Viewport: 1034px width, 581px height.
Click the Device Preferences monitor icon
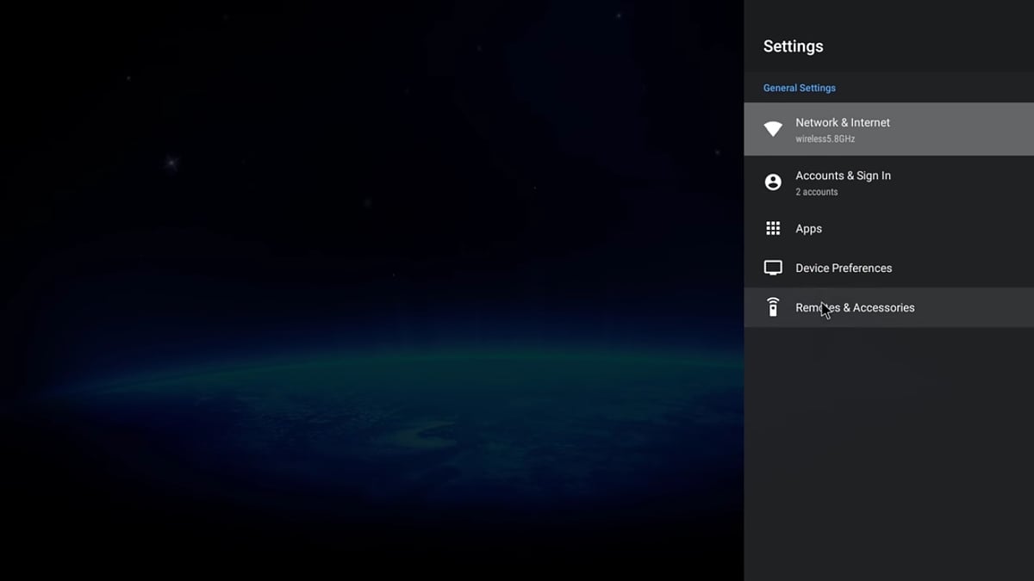[x=773, y=268]
